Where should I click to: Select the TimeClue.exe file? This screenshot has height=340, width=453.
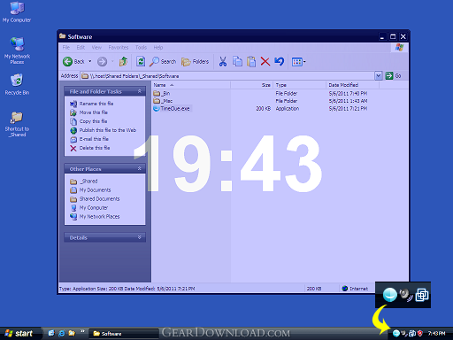(x=172, y=109)
